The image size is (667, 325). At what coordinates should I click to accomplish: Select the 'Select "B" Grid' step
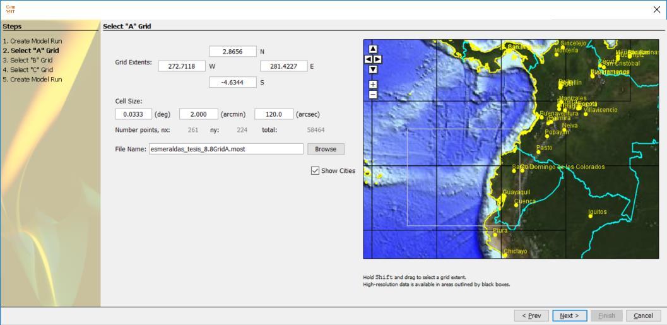28,60
